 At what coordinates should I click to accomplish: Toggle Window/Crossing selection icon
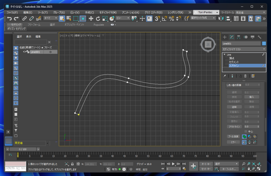coord(83,18)
